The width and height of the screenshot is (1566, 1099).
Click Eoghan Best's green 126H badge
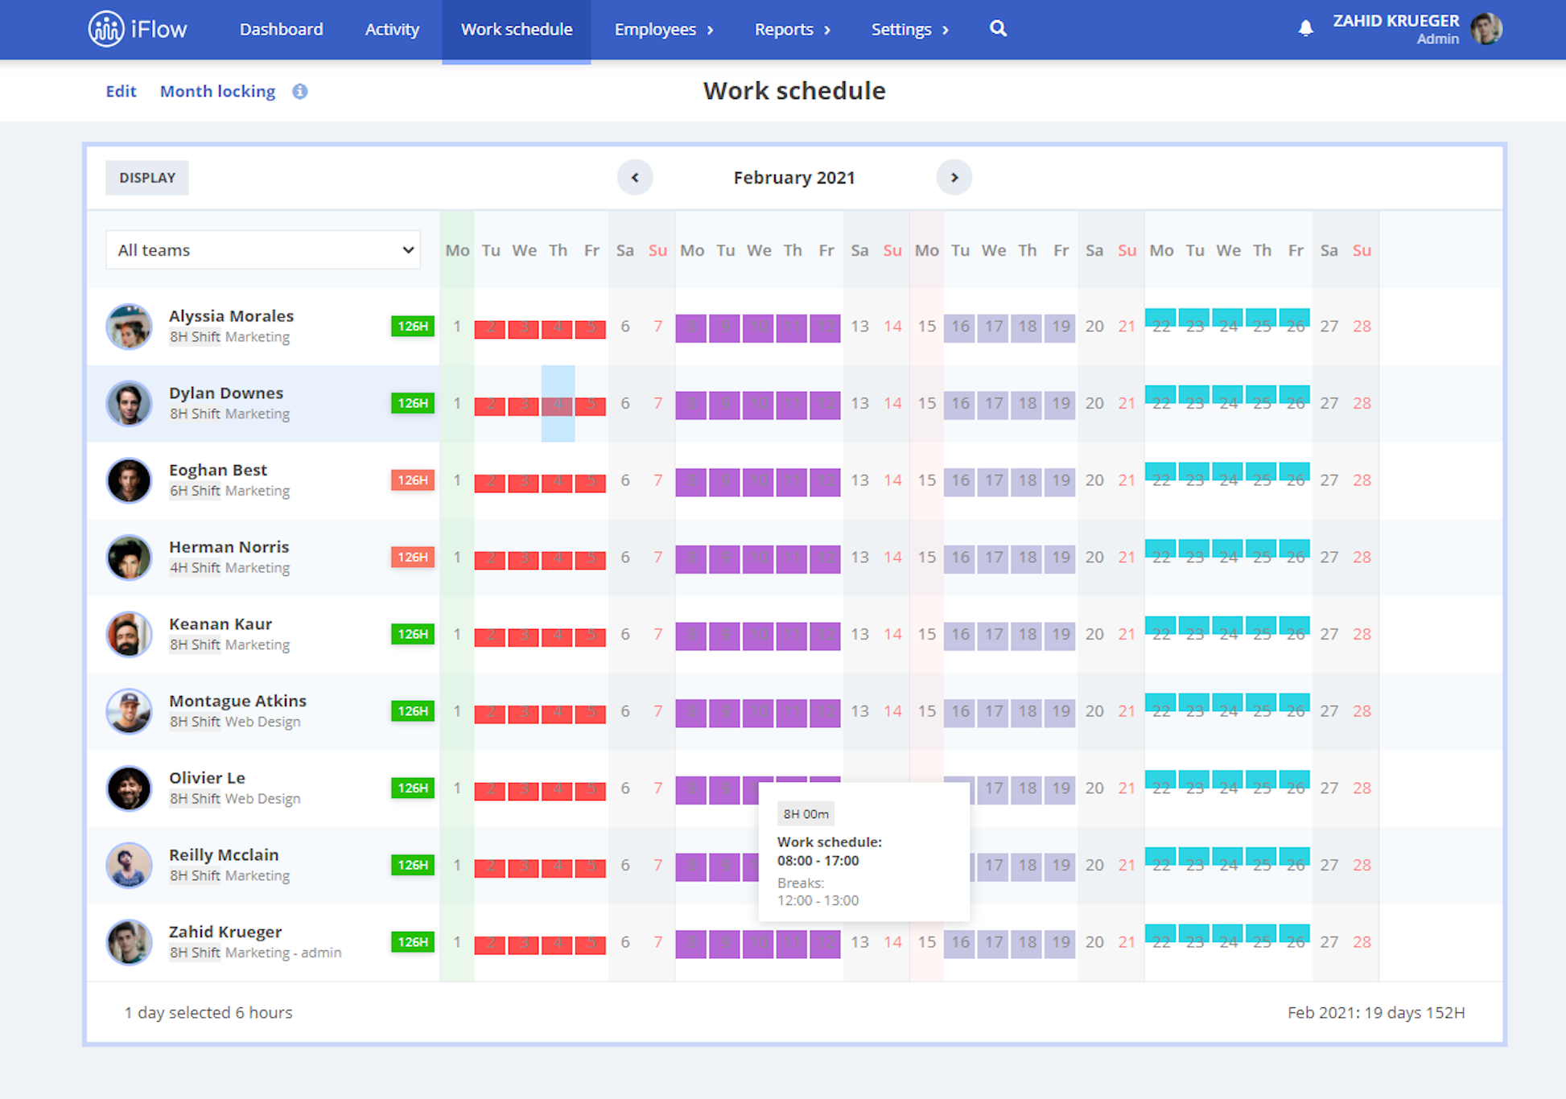(412, 480)
